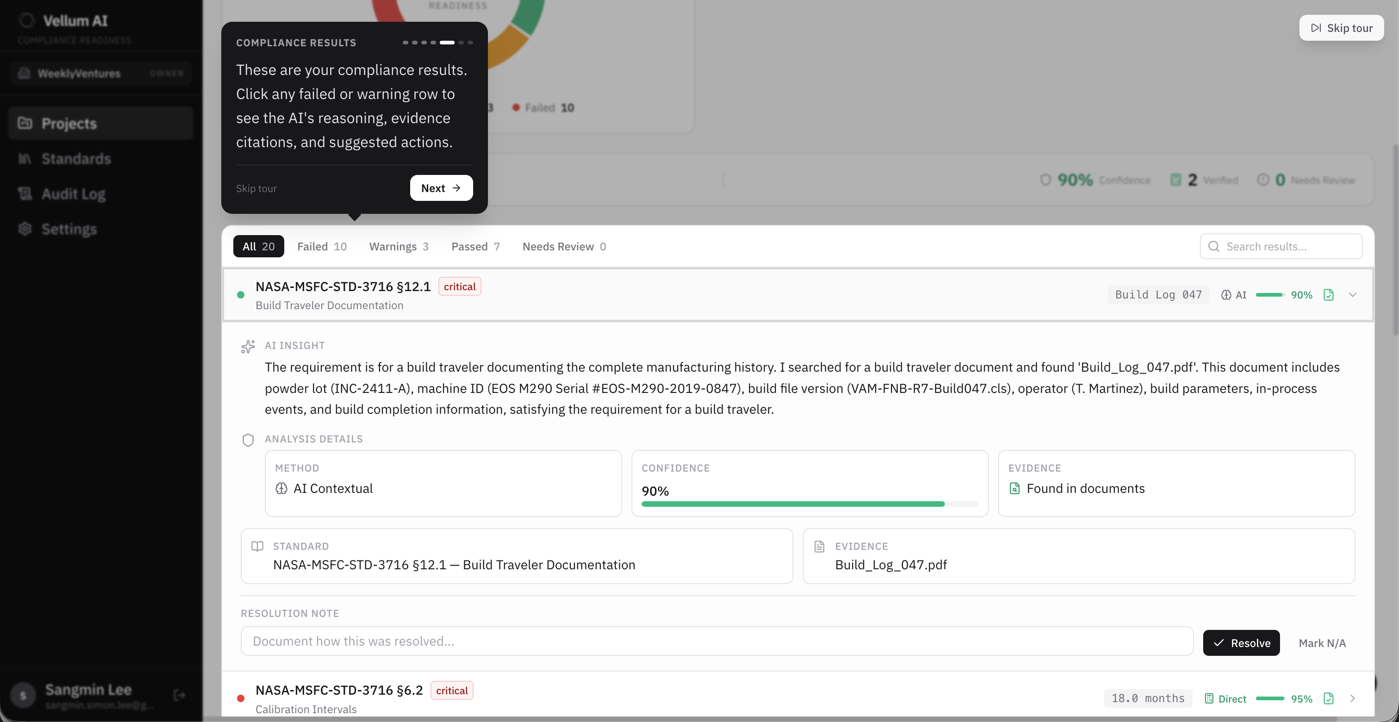Open Settings in the sidebar
Screen dimensions: 1399x722
tap(101, 229)
